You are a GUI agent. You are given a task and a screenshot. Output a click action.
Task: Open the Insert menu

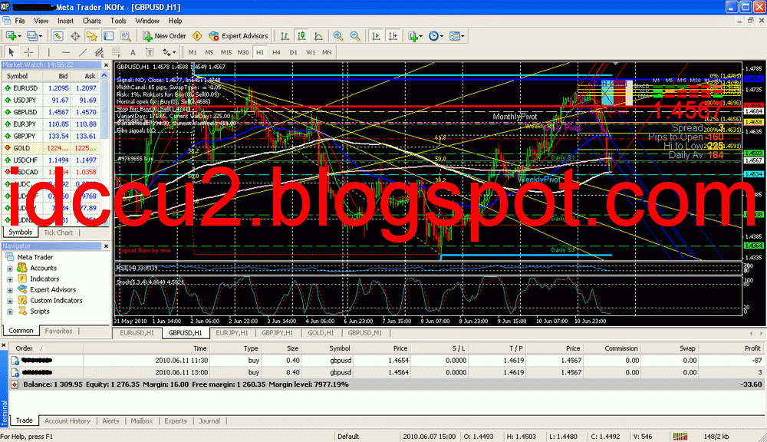point(65,21)
